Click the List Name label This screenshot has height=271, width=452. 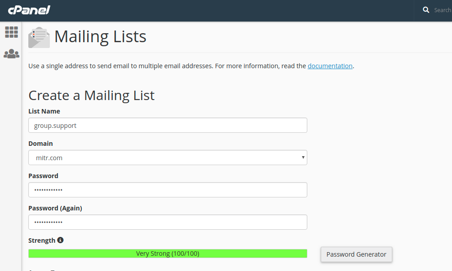(x=44, y=111)
